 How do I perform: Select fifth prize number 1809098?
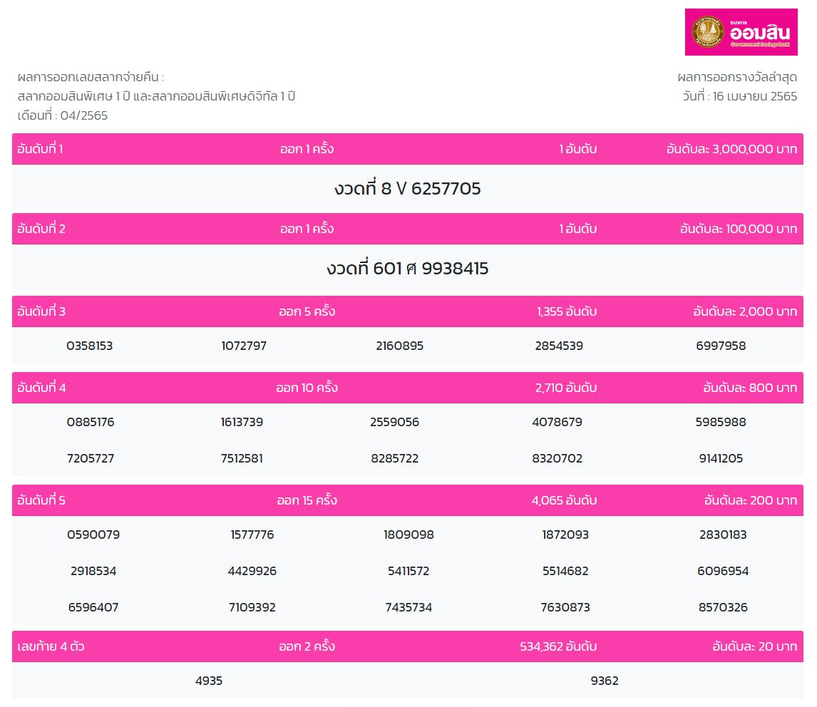pyautogui.click(x=408, y=535)
